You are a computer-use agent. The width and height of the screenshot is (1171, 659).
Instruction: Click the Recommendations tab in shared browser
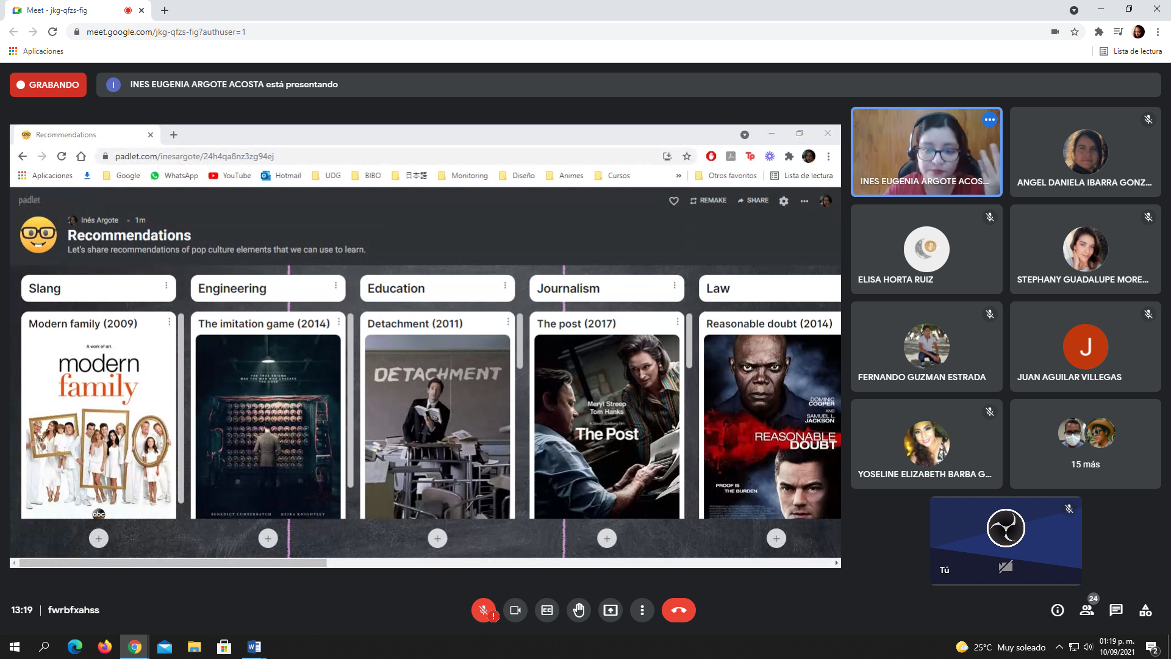(x=85, y=135)
